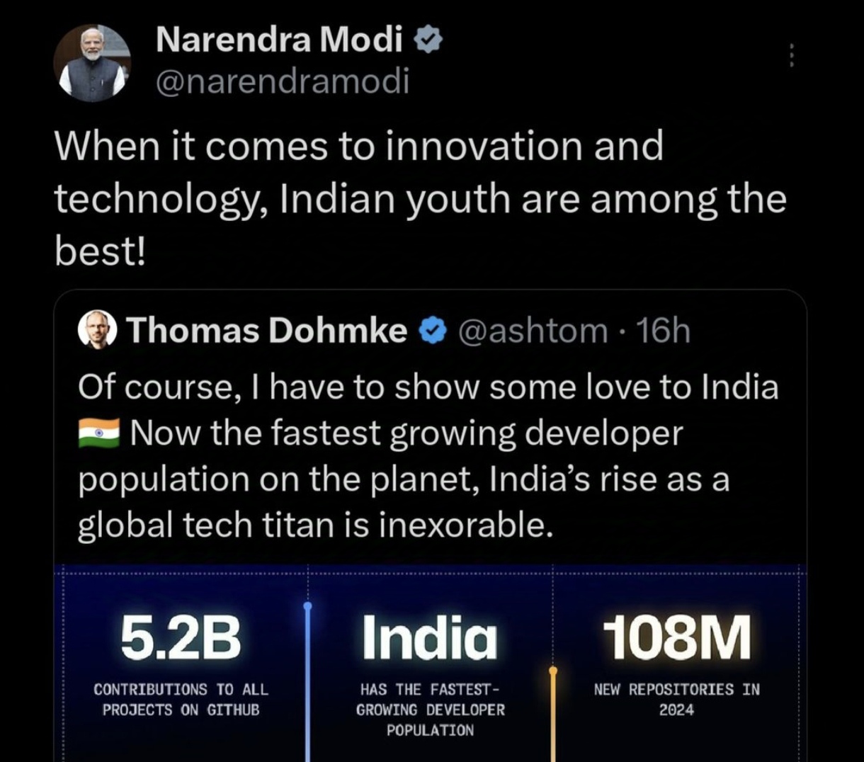
Task: Click the 'Contributions to all projects on GitHub' caption
Action: click(x=181, y=699)
